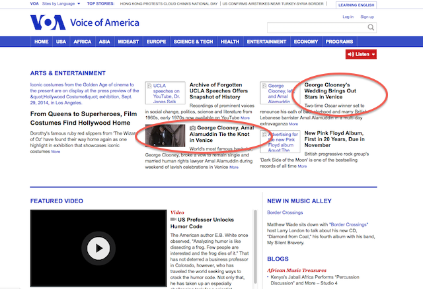Click the Border Crossings link
423x289 pixels.
point(285,212)
